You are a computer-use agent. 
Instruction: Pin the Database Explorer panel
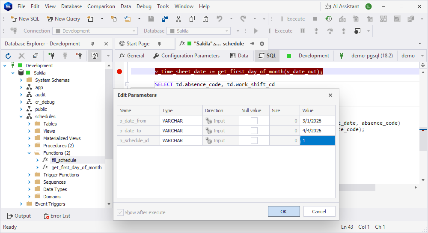[x=92, y=44]
